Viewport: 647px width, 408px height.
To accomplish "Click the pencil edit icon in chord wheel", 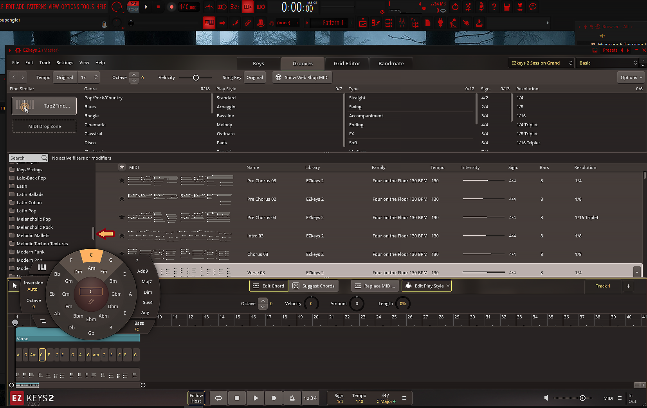I will 91,301.
